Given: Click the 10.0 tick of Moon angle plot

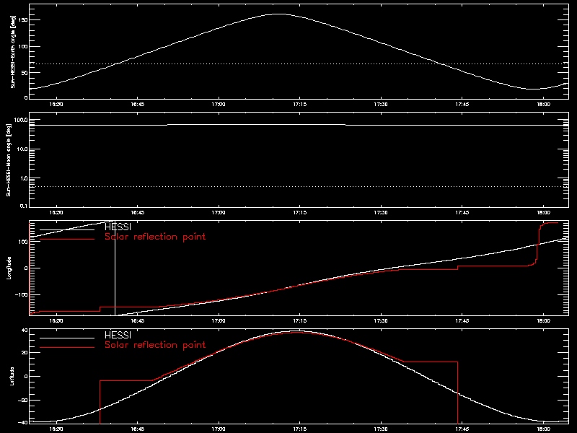Looking at the screenshot, I should click(x=22, y=149).
